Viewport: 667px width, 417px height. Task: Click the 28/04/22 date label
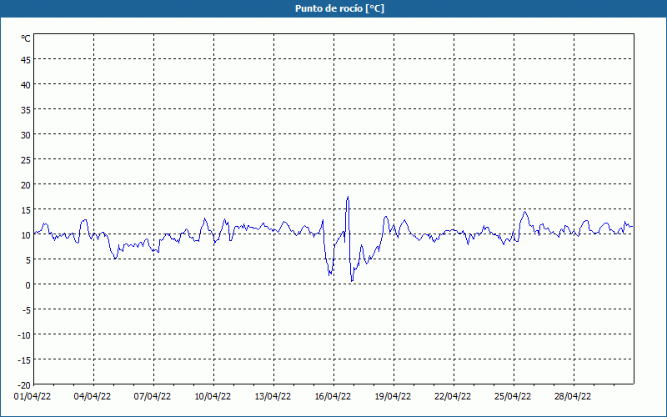[573, 397]
